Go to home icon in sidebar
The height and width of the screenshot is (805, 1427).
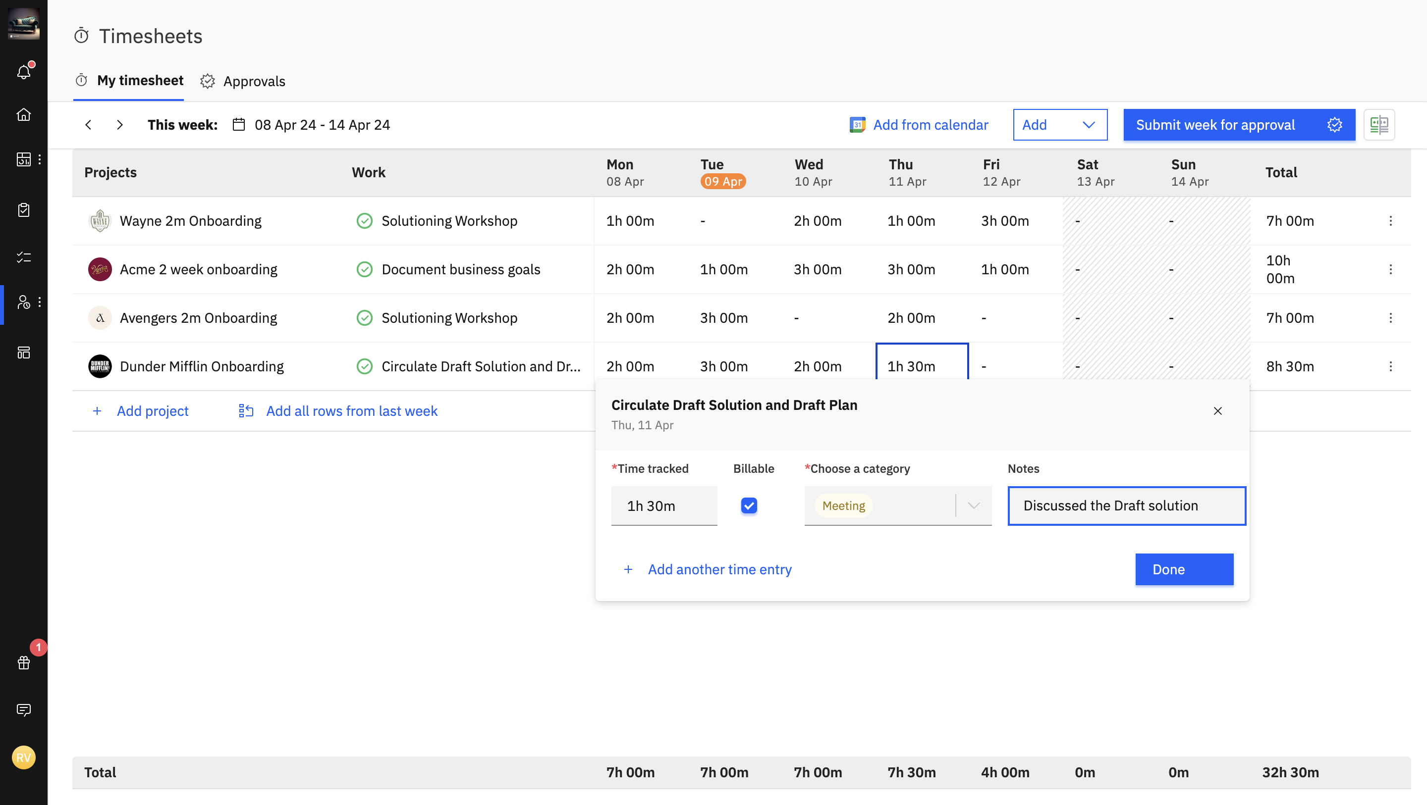[x=24, y=114]
